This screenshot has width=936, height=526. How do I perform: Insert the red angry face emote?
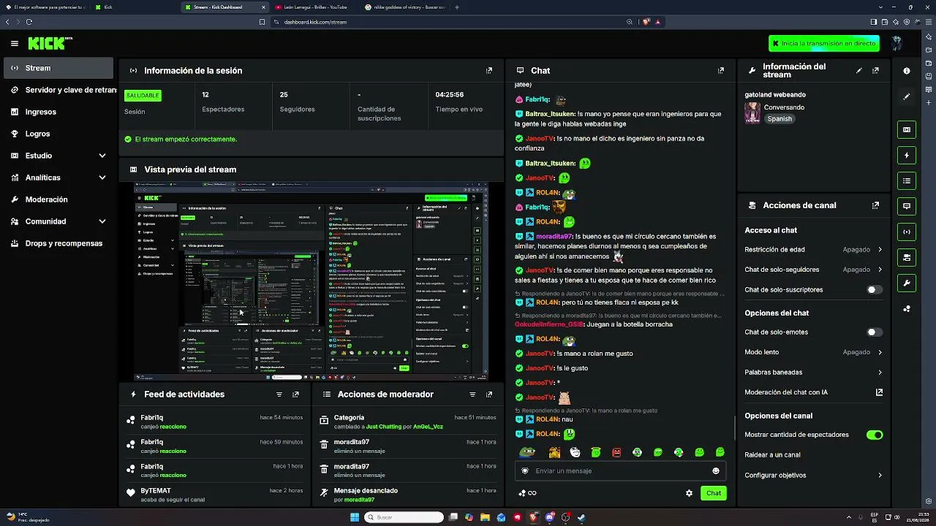tap(616, 452)
